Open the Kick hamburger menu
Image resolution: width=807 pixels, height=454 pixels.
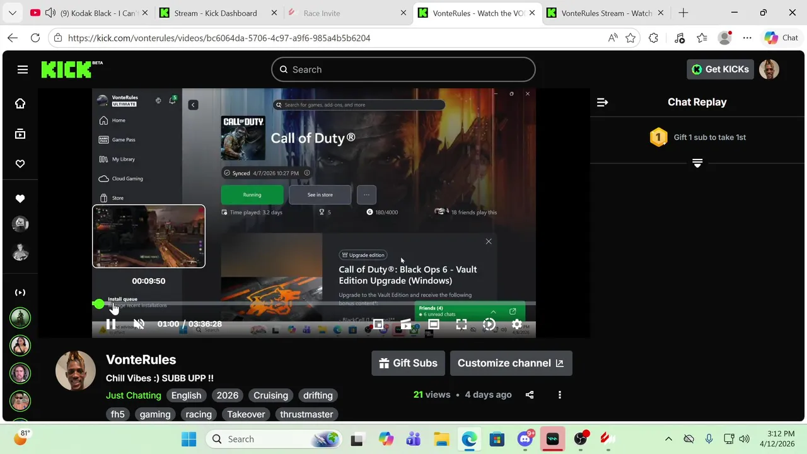23,69
